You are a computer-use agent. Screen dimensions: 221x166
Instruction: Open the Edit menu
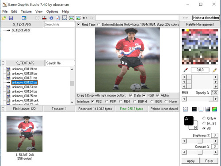14,11
